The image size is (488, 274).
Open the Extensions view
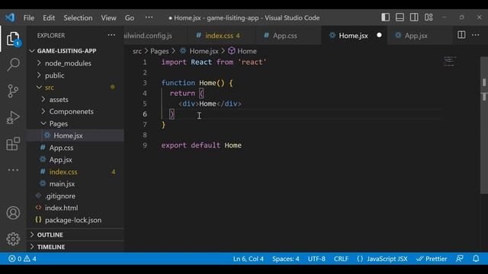pyautogui.click(x=13, y=144)
